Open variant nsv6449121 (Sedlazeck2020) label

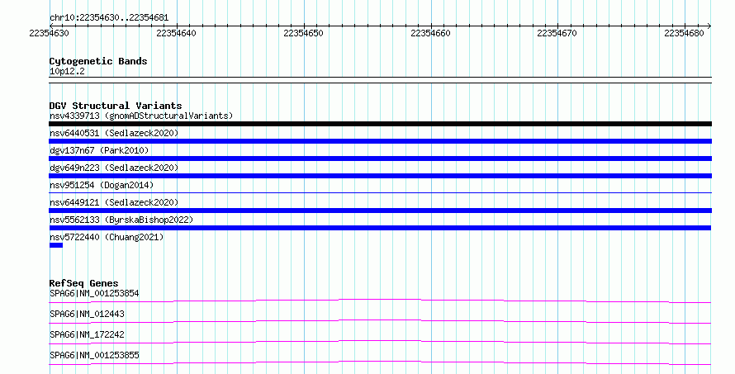tap(114, 202)
